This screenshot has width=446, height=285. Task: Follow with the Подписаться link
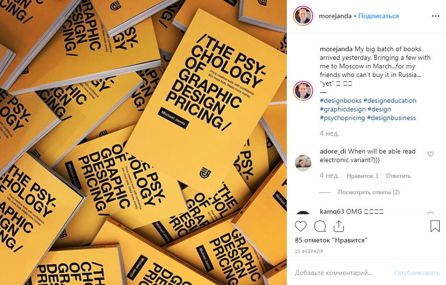pyautogui.click(x=378, y=16)
